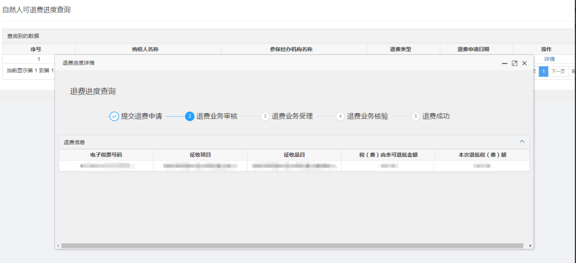Click the horizontal scrollbar thumb in dialog
This screenshot has height=263, width=576.
292,245
